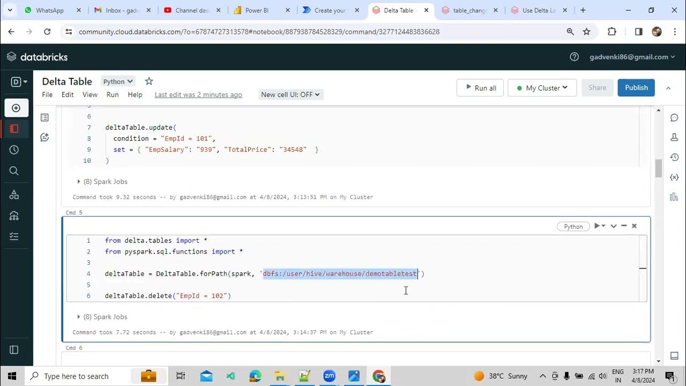Open the taskbar Mail envelope icon
686x386 pixels.
coord(206,376)
